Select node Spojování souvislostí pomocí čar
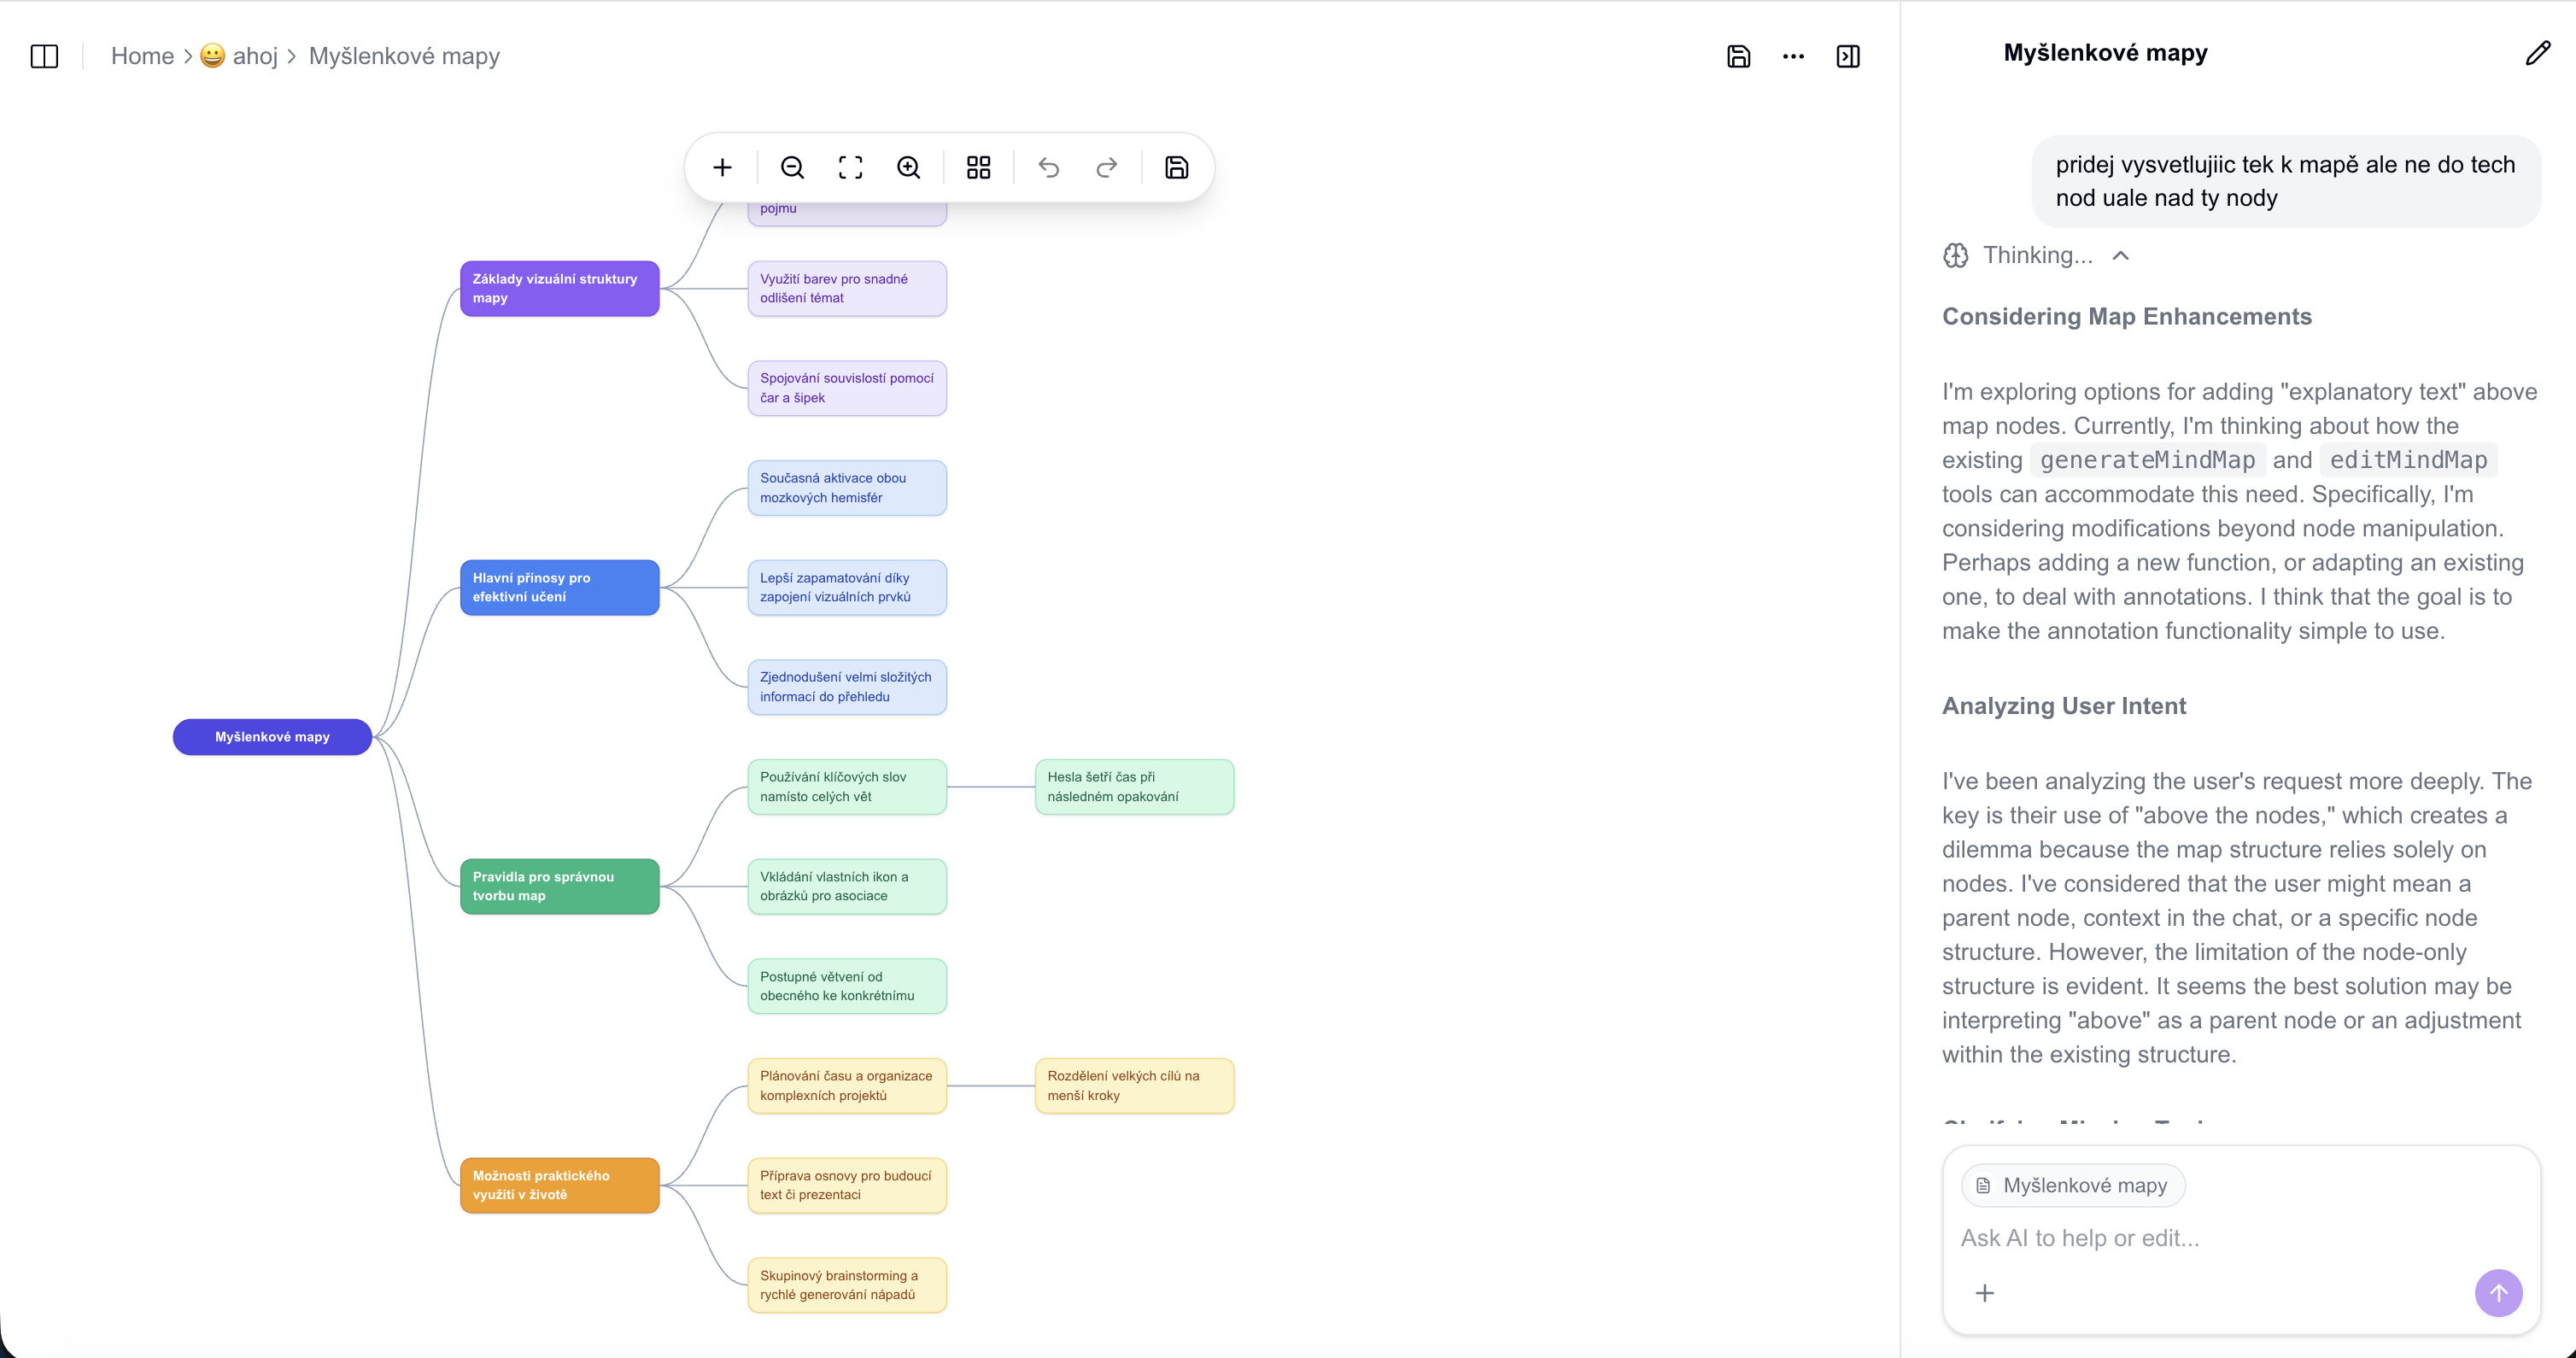The height and width of the screenshot is (1358, 2576). tap(847, 388)
